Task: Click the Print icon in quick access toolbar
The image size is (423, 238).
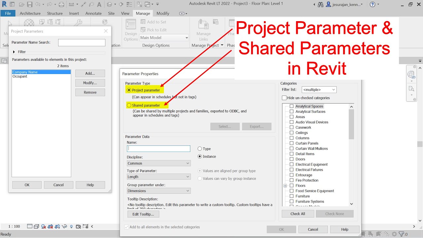Action: coord(61,5)
